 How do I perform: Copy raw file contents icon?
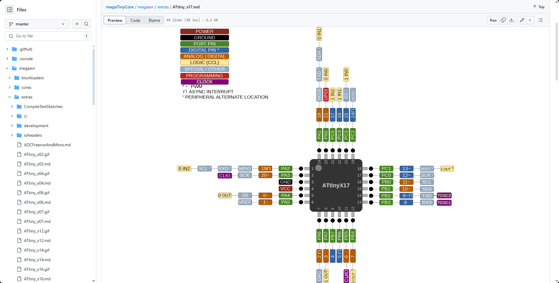click(x=503, y=20)
